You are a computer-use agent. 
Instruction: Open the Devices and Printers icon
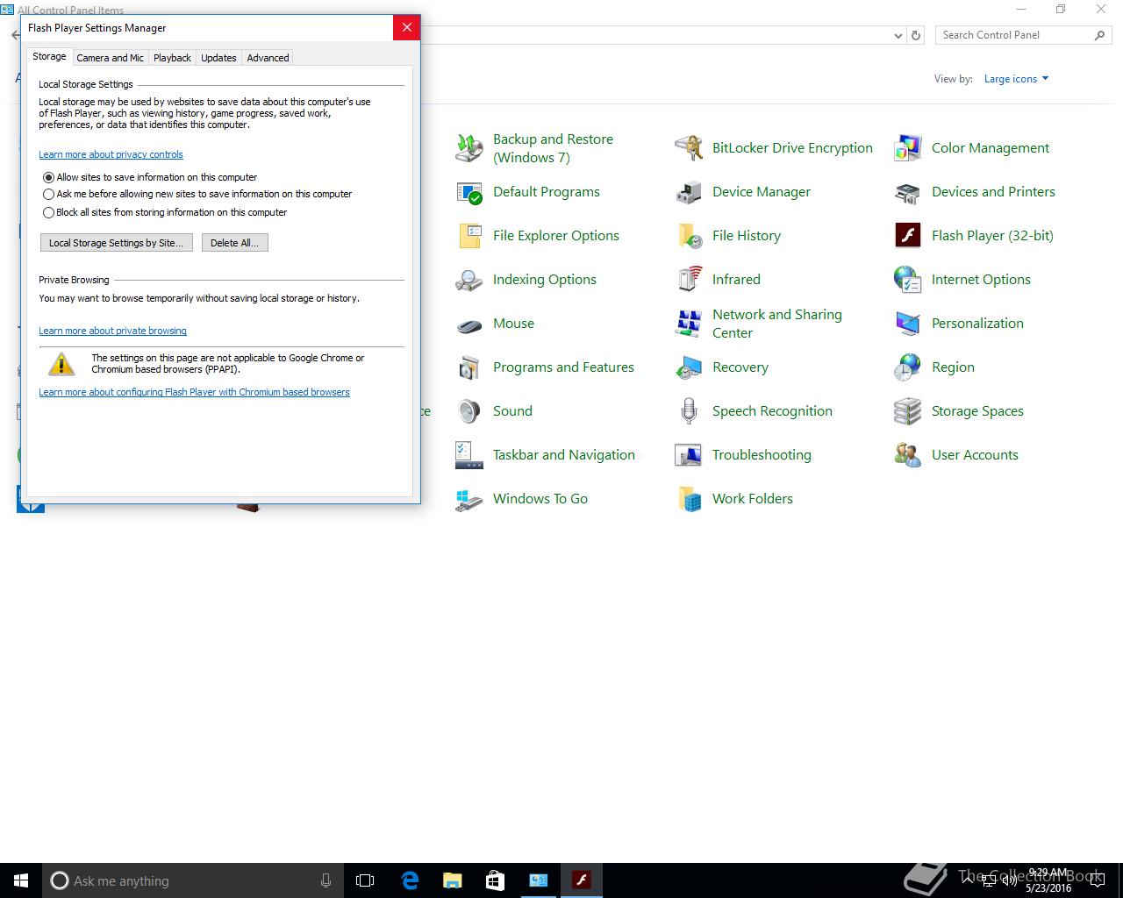pos(908,192)
